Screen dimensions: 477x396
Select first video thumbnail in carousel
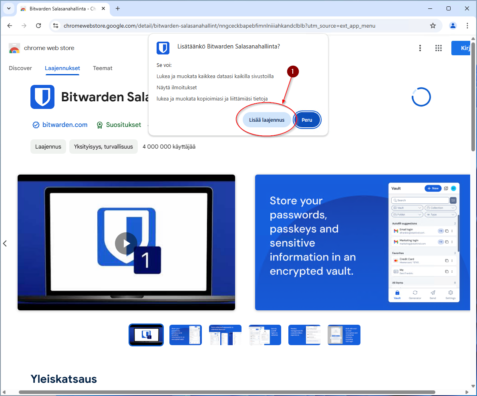tap(146, 335)
